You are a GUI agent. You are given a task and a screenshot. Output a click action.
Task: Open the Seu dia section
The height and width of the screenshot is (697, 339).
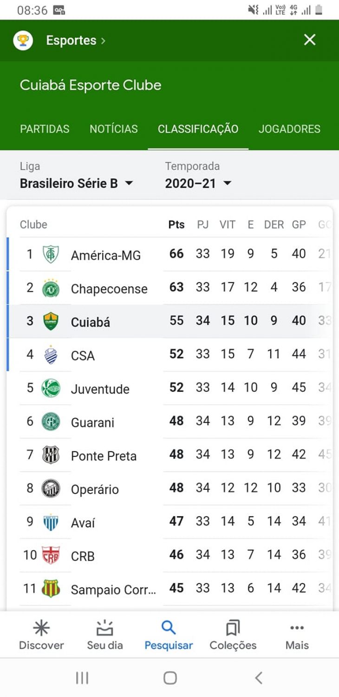(x=105, y=636)
